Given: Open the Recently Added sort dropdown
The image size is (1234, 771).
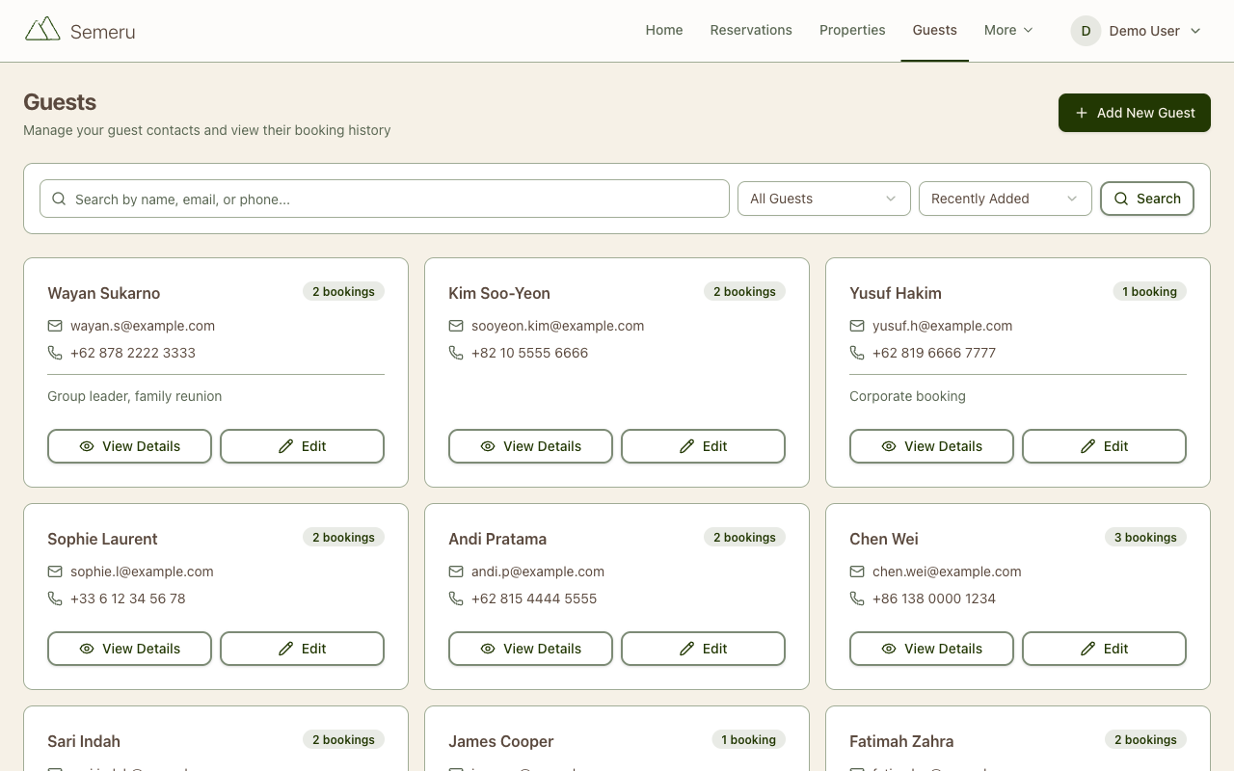Looking at the screenshot, I should point(1006,199).
